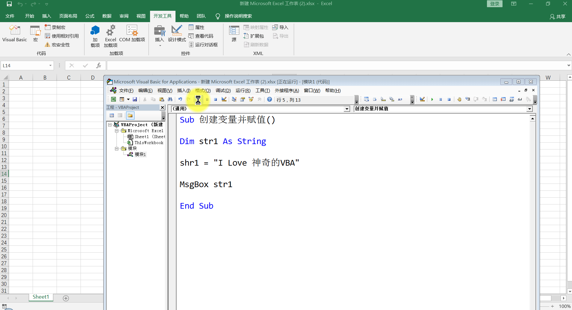This screenshot has width=572, height=310.
Task: Expand the formula bar with its arrow
Action: (x=569, y=65)
